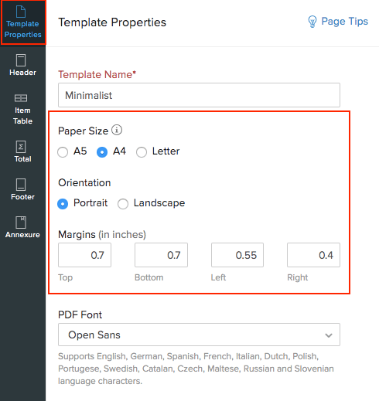Go to the Total section
The image size is (379, 401).
[x=22, y=151]
